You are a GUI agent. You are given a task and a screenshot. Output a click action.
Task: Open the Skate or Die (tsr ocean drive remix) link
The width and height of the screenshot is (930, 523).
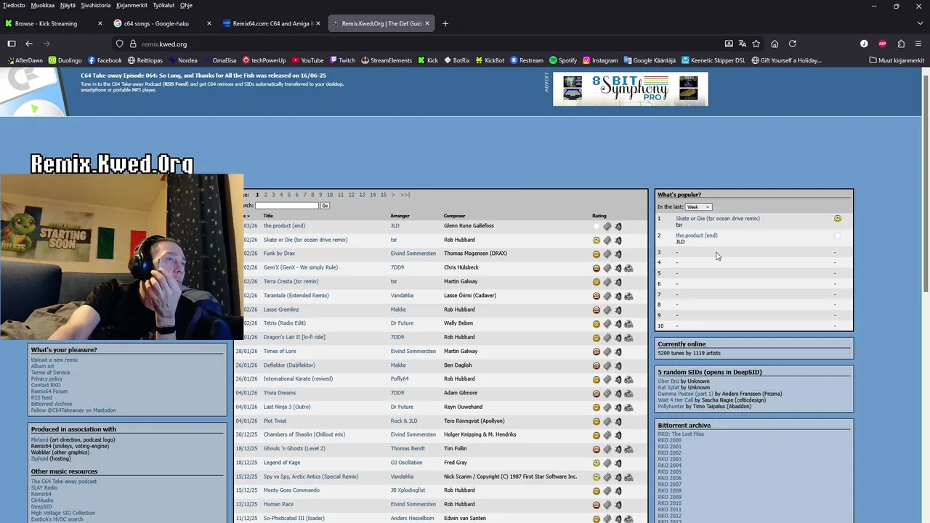(305, 240)
